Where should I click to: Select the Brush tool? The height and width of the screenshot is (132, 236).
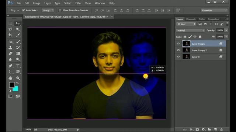pyautogui.click(x=18, y=42)
